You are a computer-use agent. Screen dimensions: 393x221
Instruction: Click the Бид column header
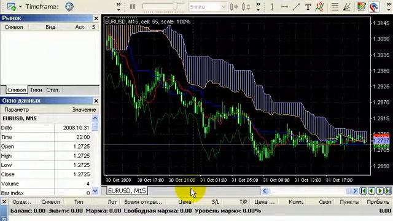(x=50, y=27)
